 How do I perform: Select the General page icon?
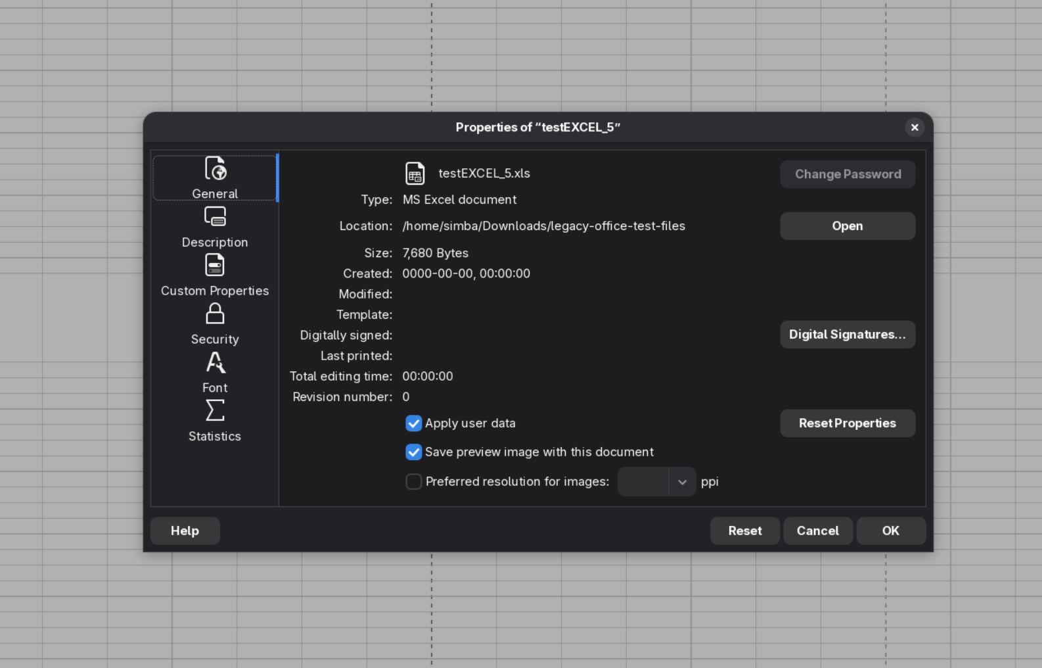point(215,169)
